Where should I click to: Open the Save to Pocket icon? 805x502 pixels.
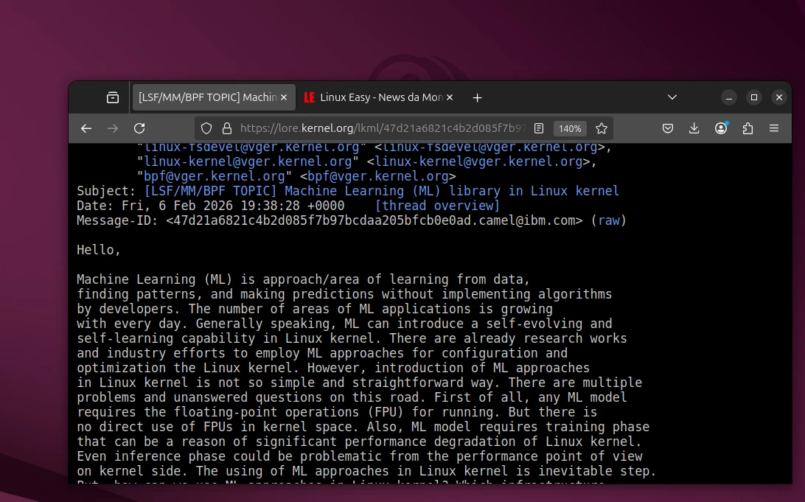[x=668, y=128]
